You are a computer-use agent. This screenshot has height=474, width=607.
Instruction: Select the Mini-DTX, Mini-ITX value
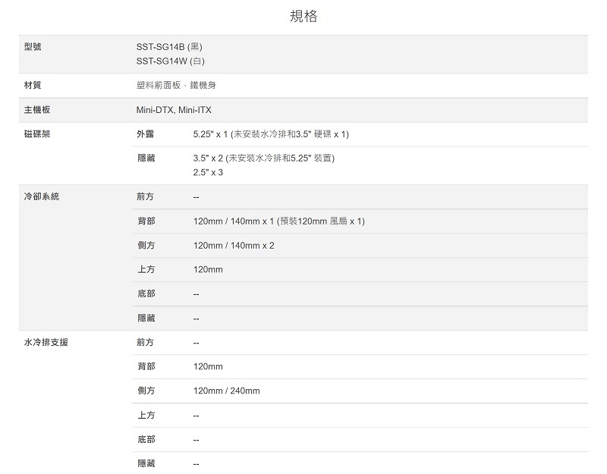click(x=174, y=110)
